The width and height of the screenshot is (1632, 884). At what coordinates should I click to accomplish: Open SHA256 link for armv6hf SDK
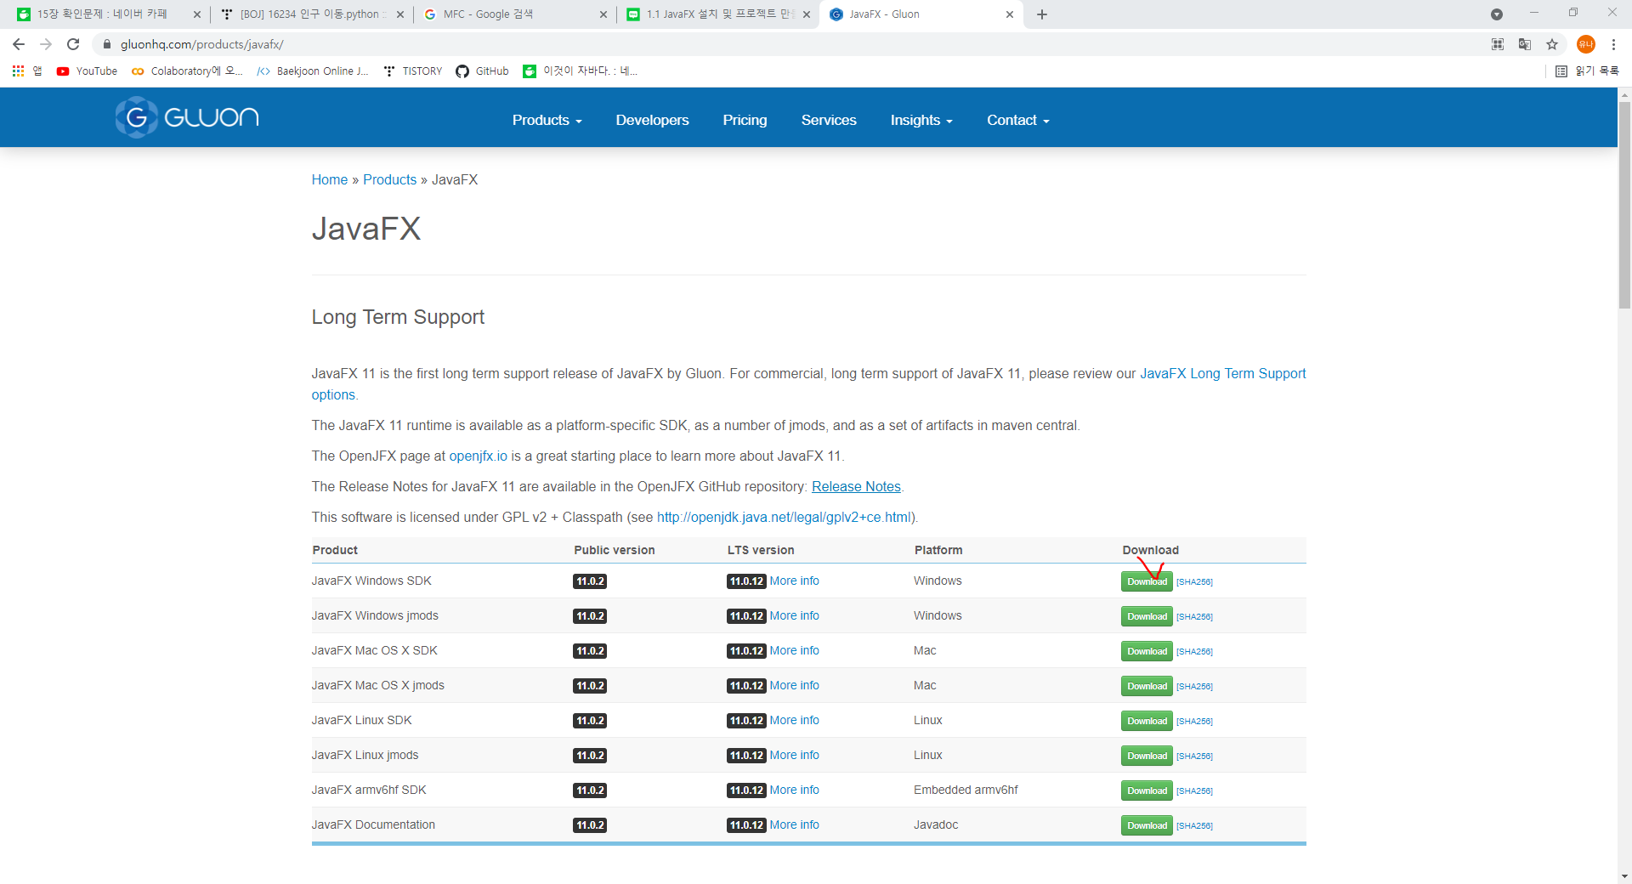pyautogui.click(x=1194, y=791)
